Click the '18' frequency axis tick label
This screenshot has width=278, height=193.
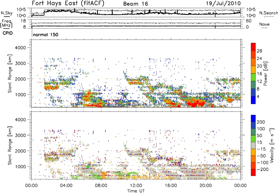pos(23,21)
